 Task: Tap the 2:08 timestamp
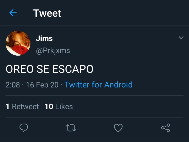coord(13,85)
